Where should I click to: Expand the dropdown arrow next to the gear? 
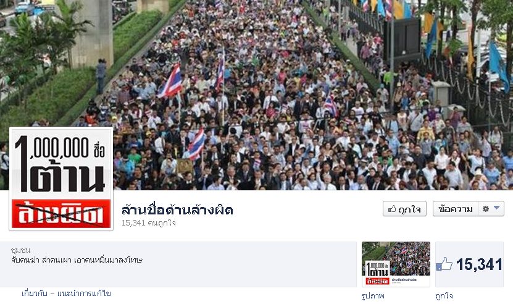(x=497, y=208)
